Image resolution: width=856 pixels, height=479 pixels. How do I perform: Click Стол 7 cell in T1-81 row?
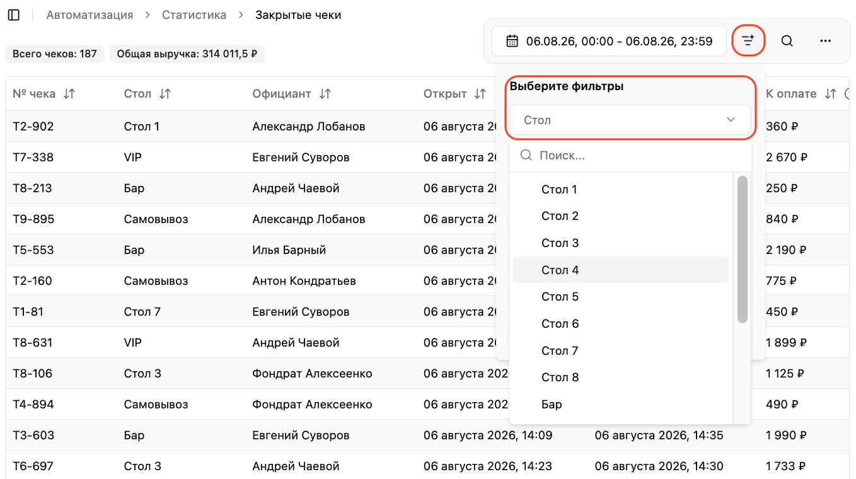[x=142, y=312]
